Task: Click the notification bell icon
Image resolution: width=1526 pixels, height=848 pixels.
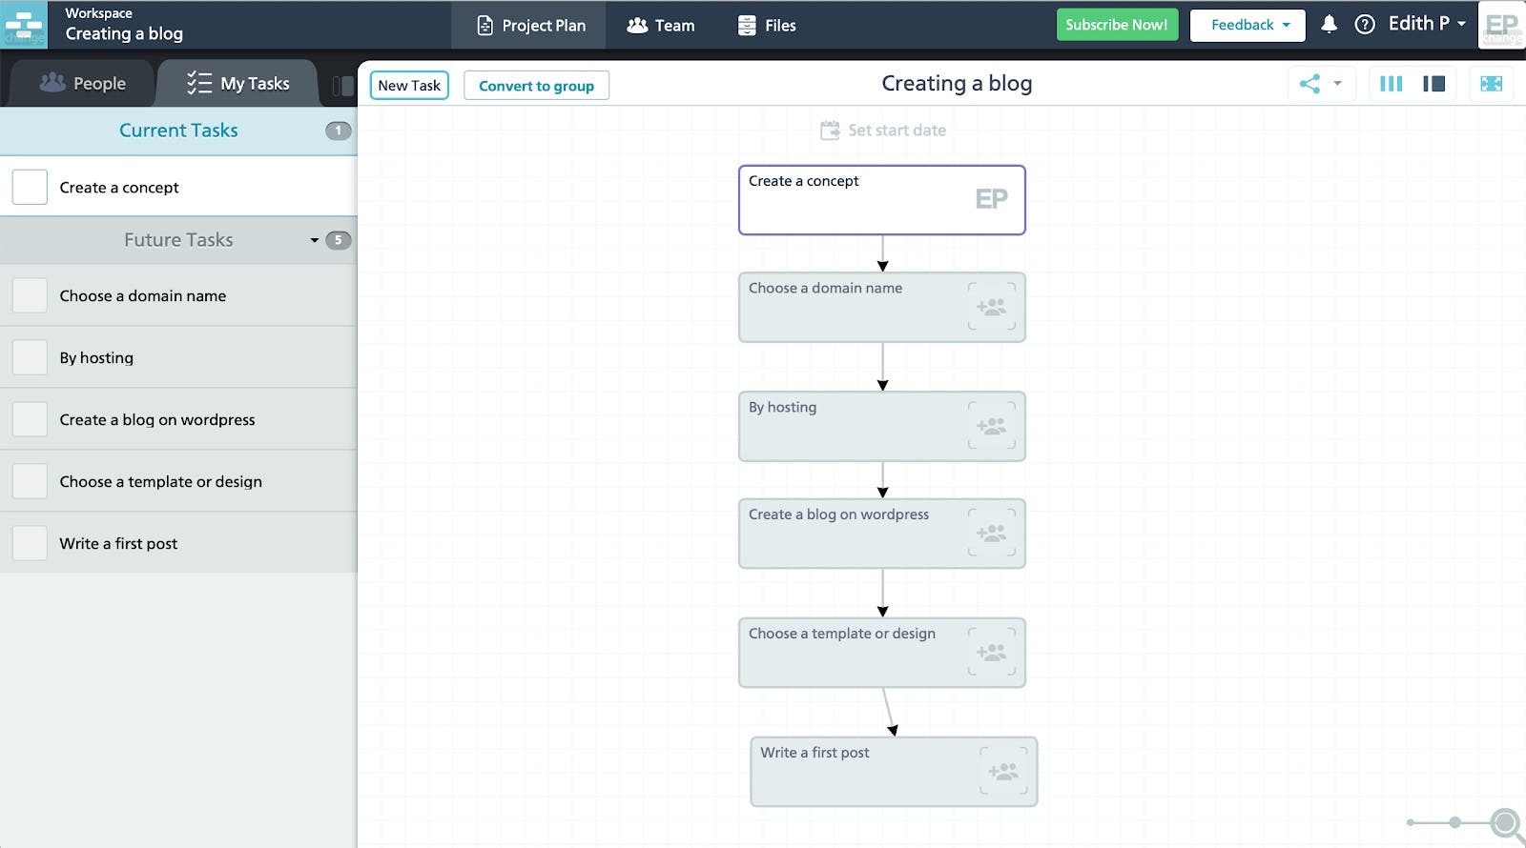Action: coord(1329,25)
